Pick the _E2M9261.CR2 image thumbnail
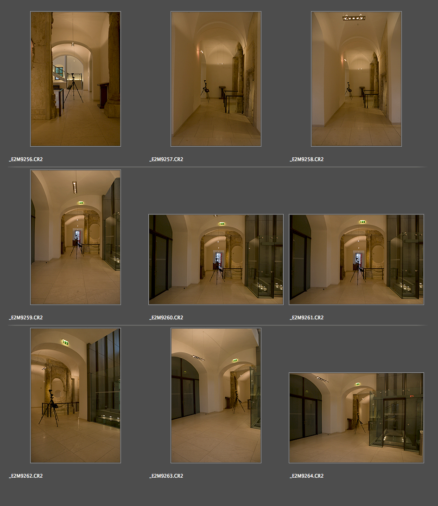438x506 pixels. click(356, 259)
